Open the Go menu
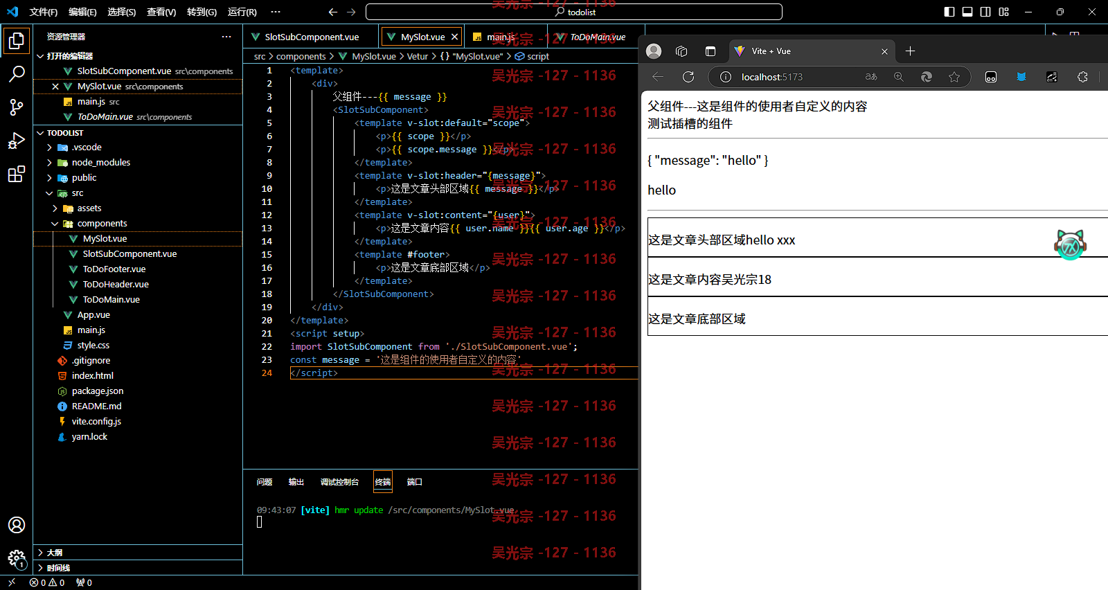 click(202, 12)
